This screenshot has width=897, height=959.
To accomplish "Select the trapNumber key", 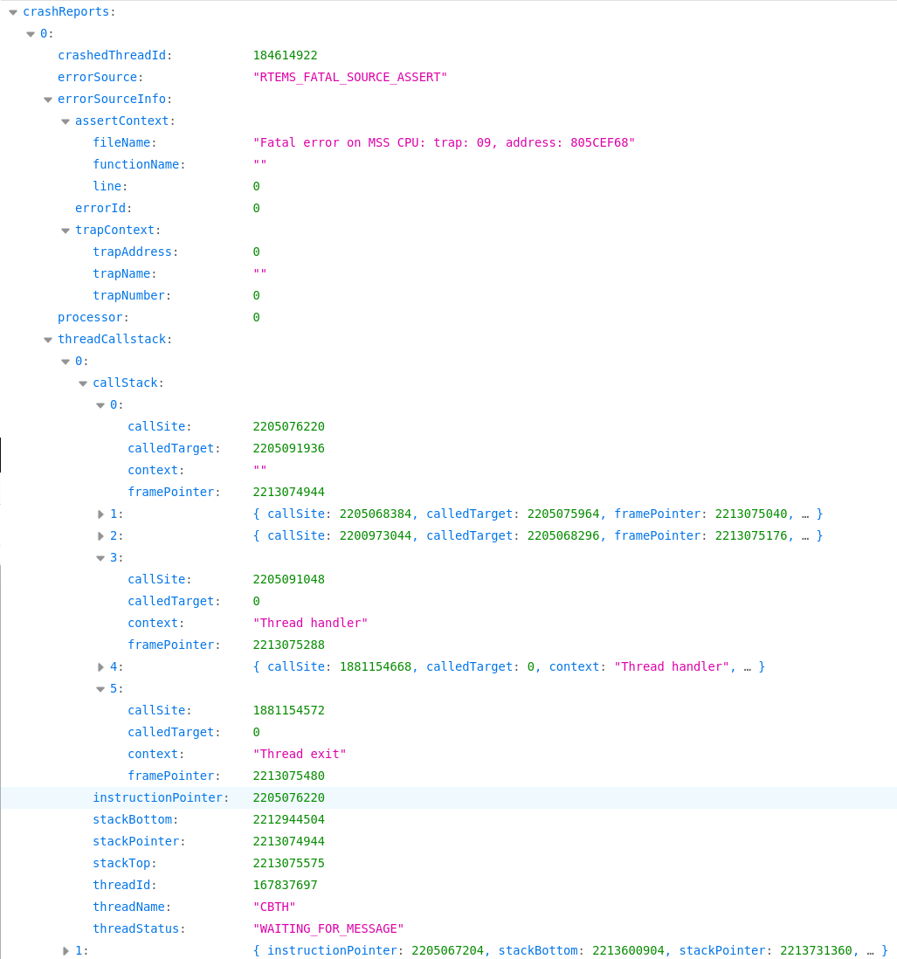I will tap(128, 296).
